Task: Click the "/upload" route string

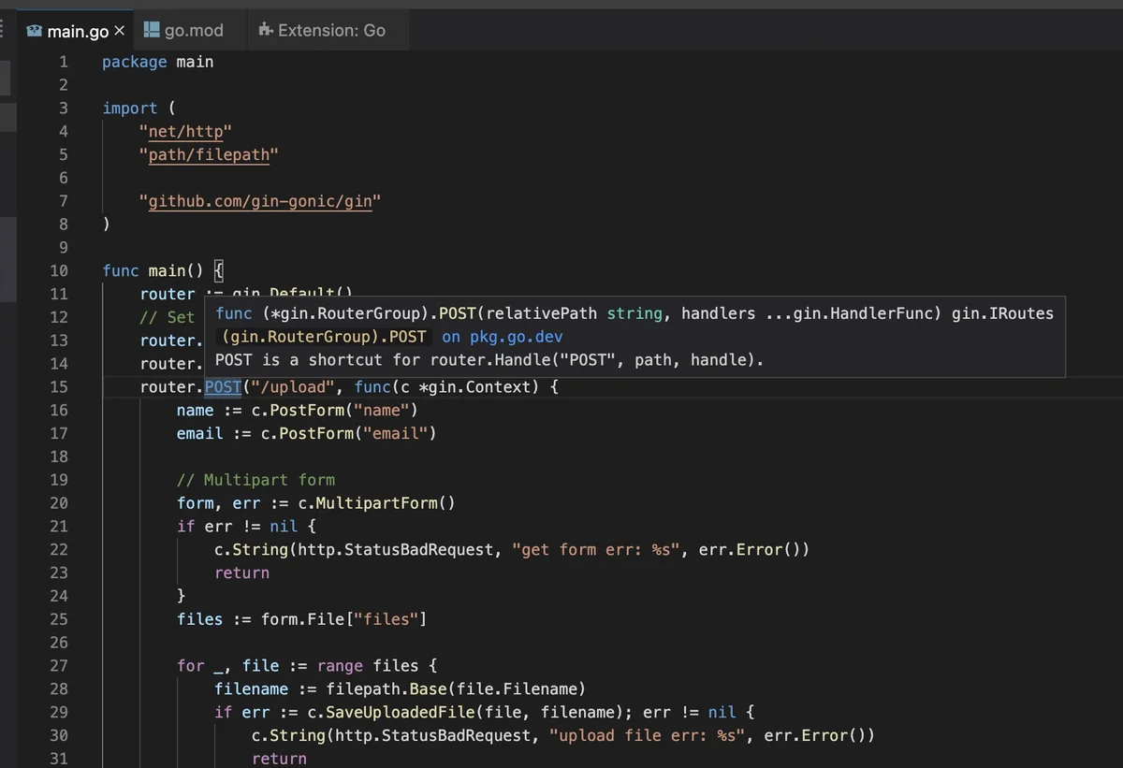Action: pyautogui.click(x=293, y=387)
